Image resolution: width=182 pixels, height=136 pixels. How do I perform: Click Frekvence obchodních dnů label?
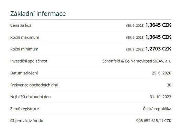pos(34,85)
